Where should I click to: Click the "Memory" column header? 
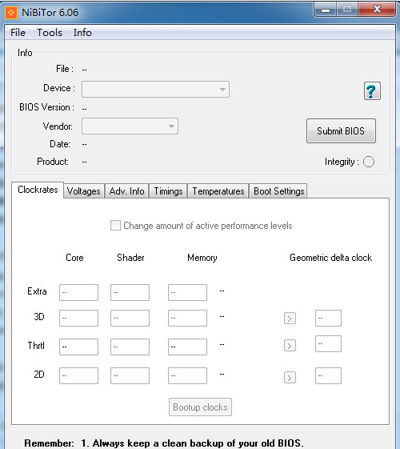pyautogui.click(x=202, y=258)
